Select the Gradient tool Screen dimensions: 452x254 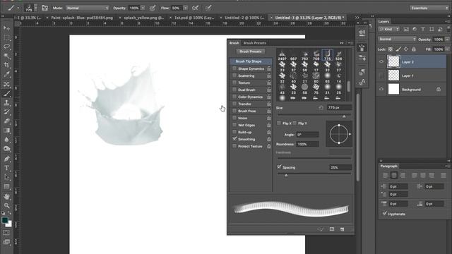(6, 130)
